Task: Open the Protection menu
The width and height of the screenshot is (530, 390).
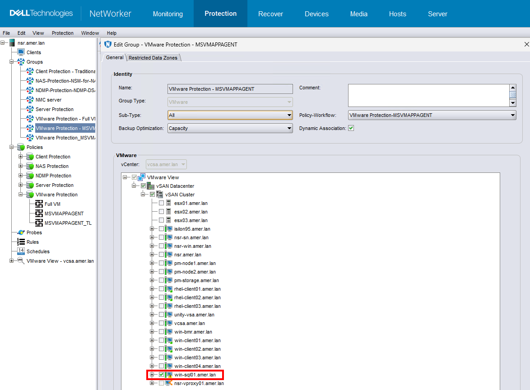Action: pyautogui.click(x=62, y=32)
